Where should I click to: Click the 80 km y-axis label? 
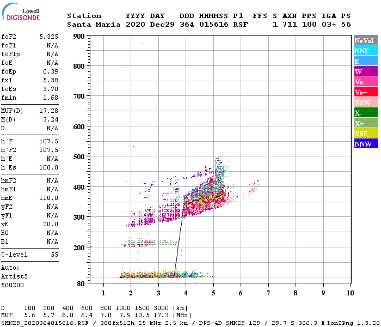point(81,284)
